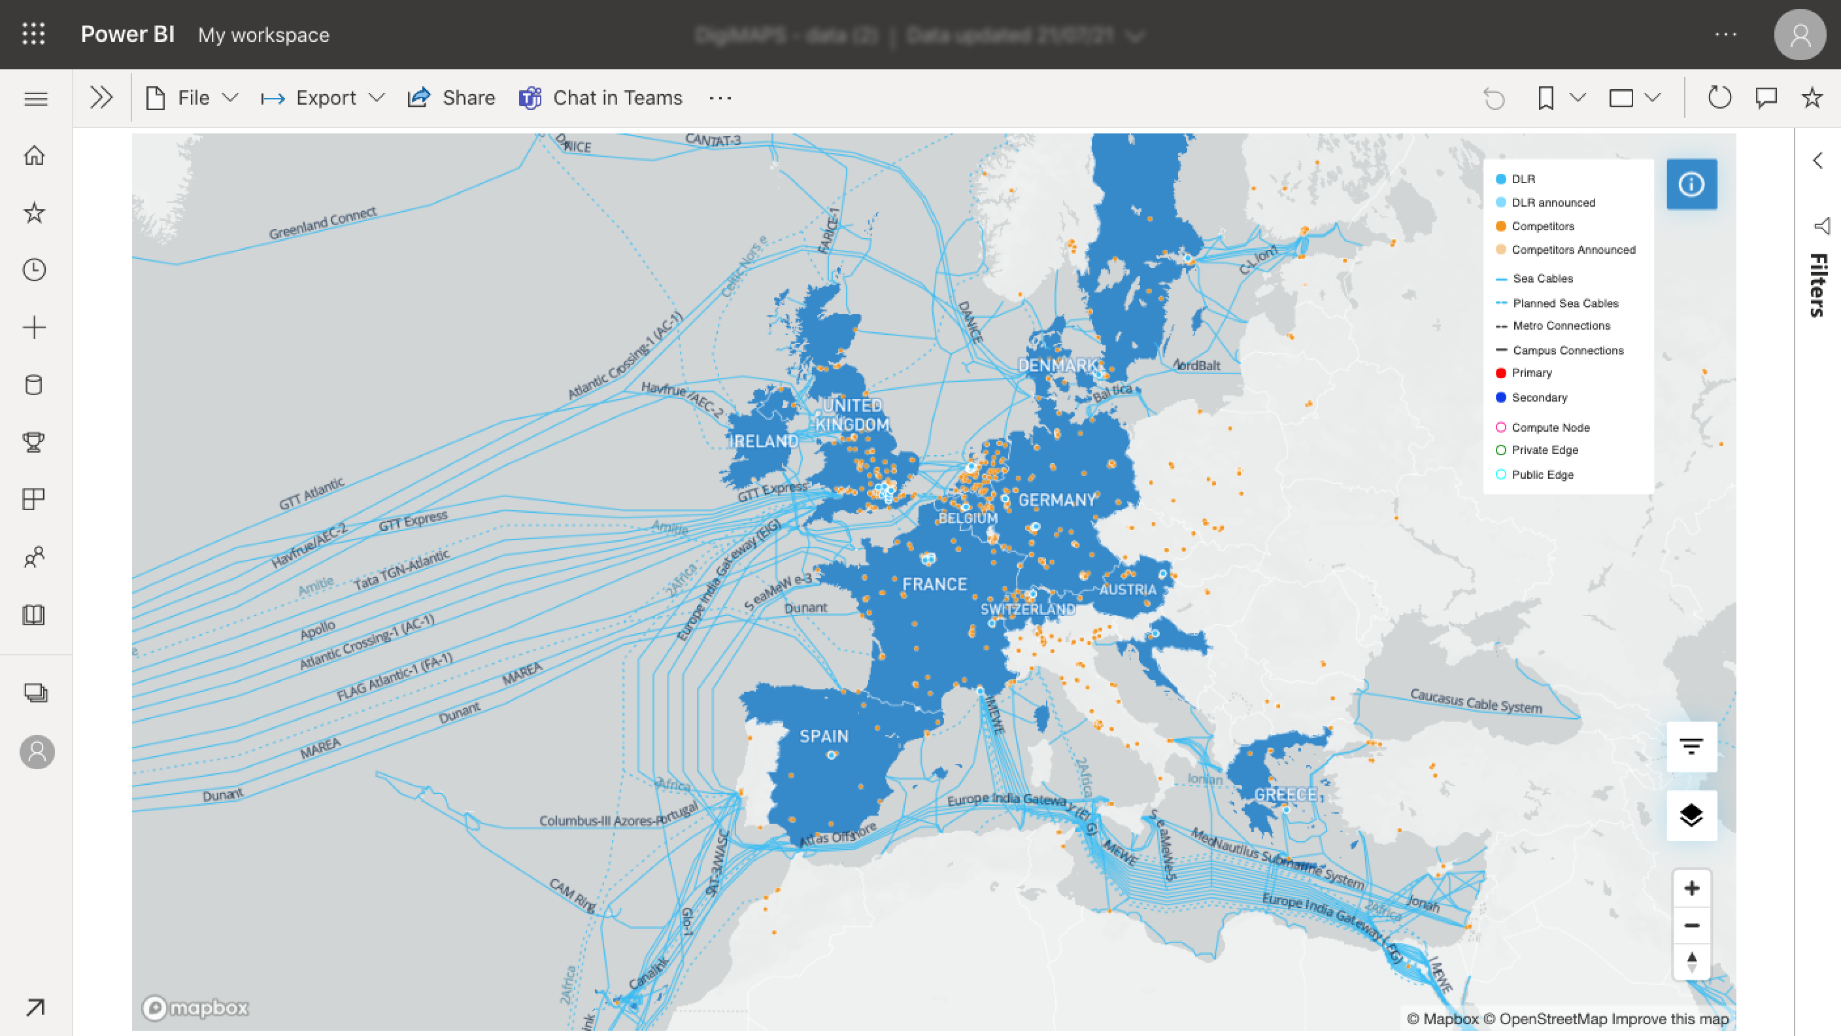Toggle Campus Connections legend entry
Image resolution: width=1841 pixels, height=1036 pixels.
(1560, 351)
